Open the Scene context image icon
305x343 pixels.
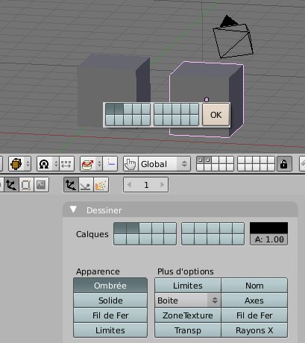click(41, 185)
